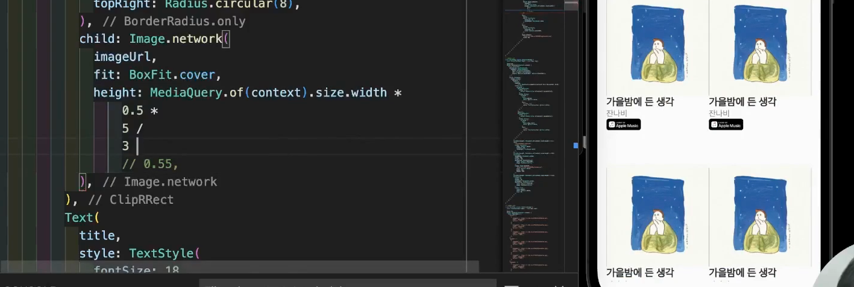
Task: Click the '5 /' code line
Action: point(133,128)
